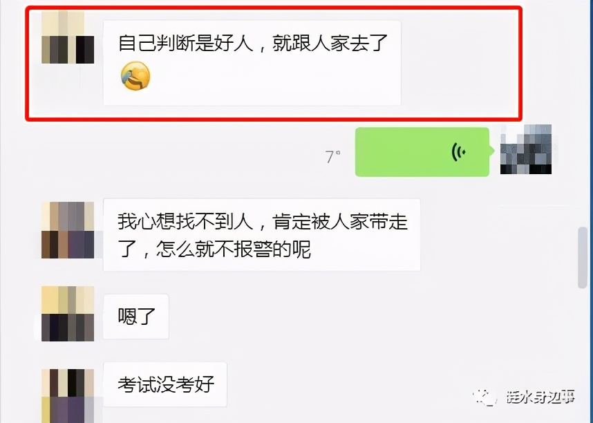Viewport: 593px width, 423px height.
Task: Click the sound wave icon in voice message
Action: [x=459, y=152]
